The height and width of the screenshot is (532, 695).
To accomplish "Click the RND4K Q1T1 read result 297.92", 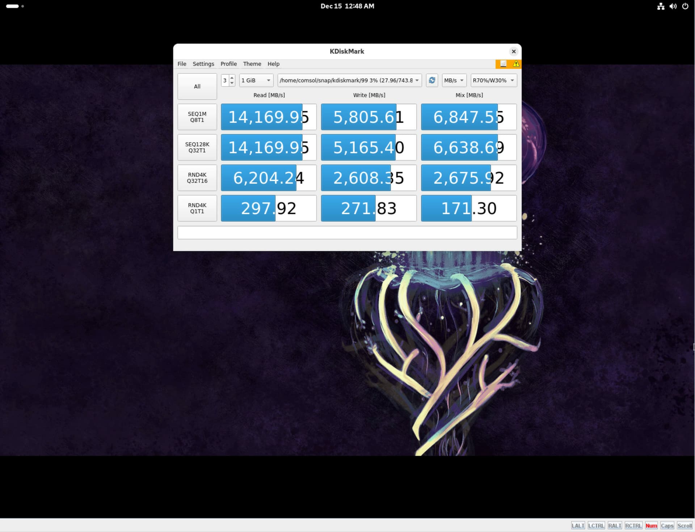I will pyautogui.click(x=269, y=208).
